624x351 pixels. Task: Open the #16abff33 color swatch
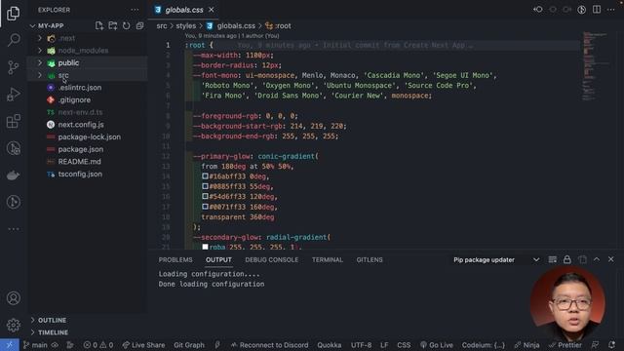[x=205, y=175]
